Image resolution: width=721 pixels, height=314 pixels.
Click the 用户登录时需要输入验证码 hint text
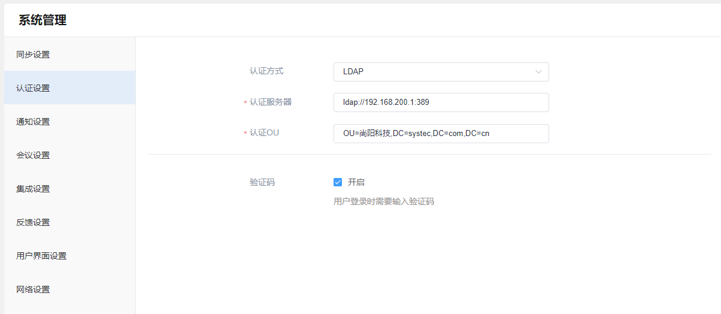tap(383, 202)
